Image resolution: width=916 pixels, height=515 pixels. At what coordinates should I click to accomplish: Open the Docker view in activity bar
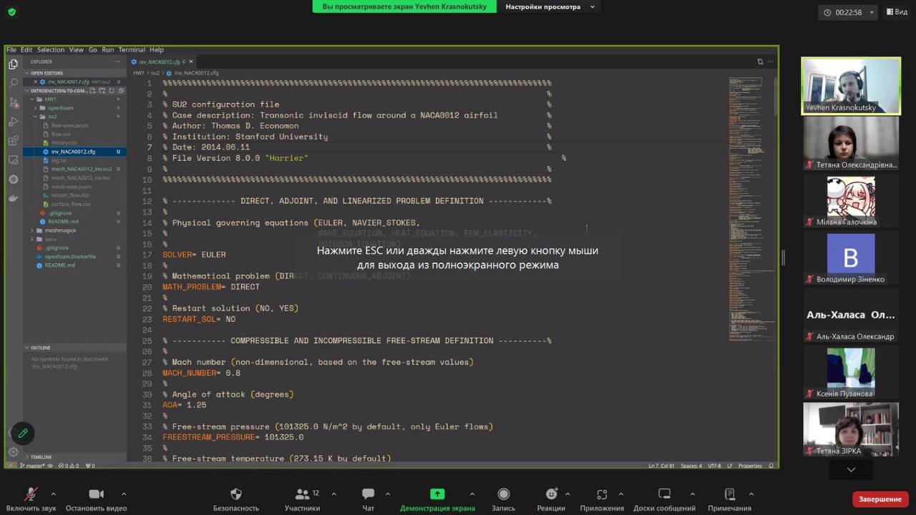coord(13,198)
